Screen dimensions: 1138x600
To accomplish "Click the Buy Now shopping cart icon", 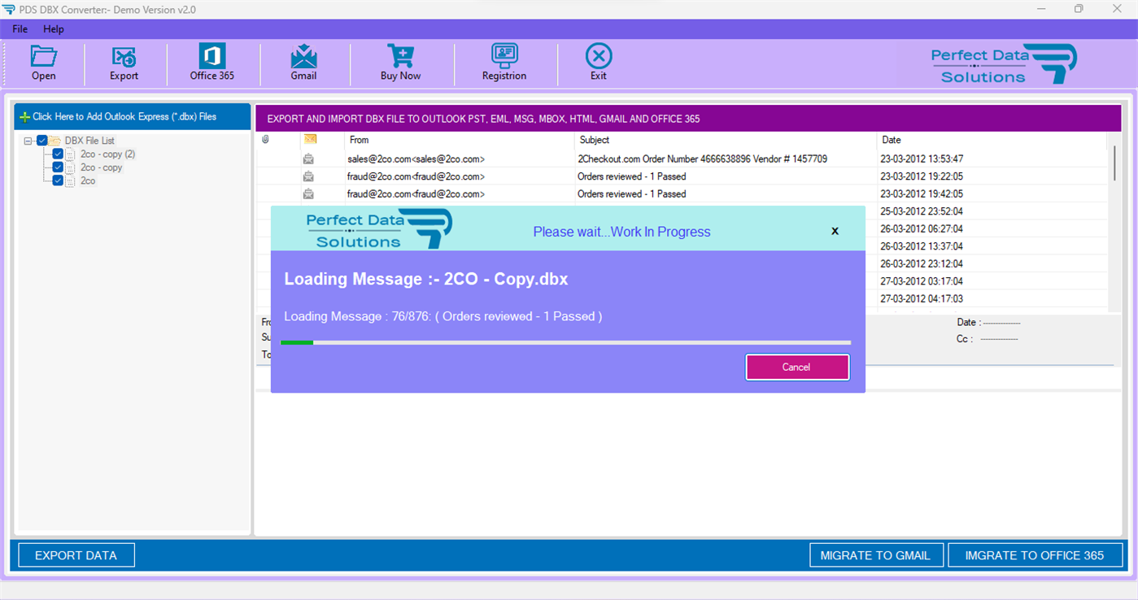I will pyautogui.click(x=399, y=62).
